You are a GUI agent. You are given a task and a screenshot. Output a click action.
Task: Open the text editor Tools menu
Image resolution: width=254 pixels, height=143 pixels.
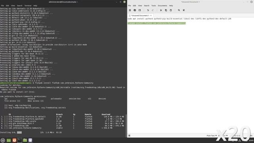(x=154, y=6)
